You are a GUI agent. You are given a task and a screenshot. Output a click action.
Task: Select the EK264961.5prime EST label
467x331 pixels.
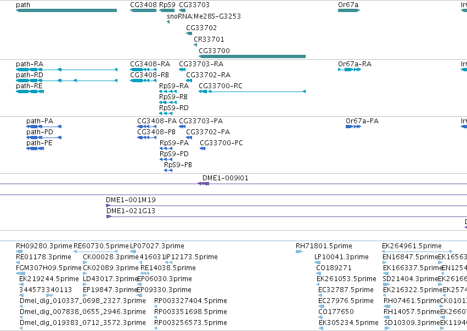(x=412, y=246)
